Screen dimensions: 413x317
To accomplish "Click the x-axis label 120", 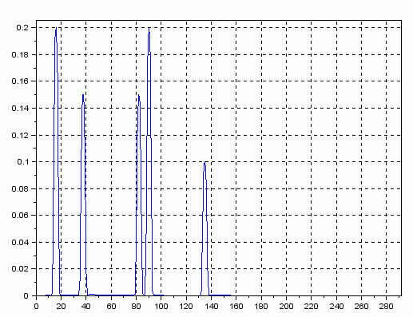I will (186, 307).
